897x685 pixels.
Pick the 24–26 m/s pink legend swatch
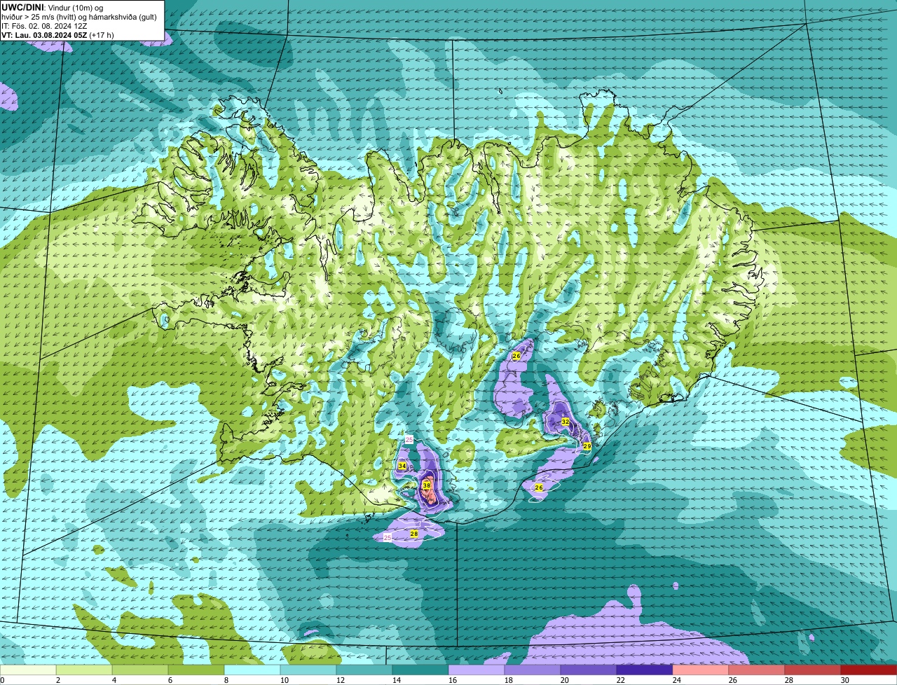[x=701, y=670]
